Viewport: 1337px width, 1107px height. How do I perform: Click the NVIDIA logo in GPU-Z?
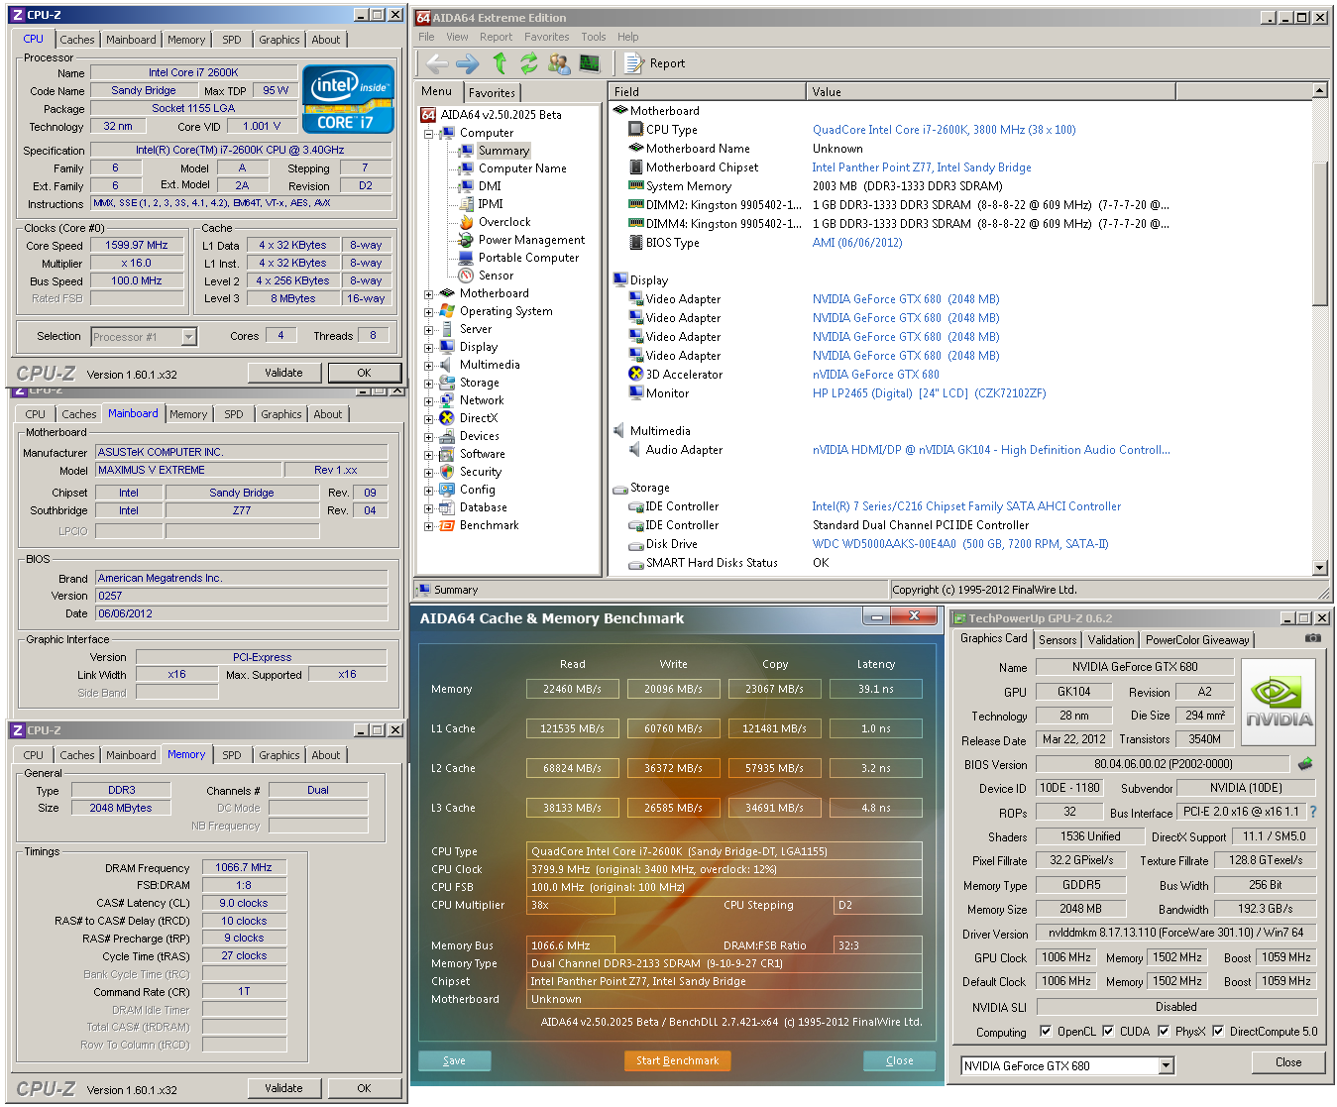tap(1279, 703)
